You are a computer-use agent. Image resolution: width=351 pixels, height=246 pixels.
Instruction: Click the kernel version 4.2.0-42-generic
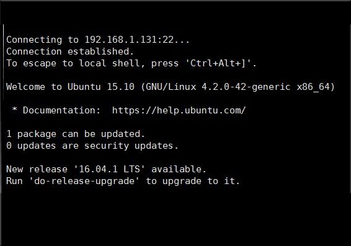246,87
